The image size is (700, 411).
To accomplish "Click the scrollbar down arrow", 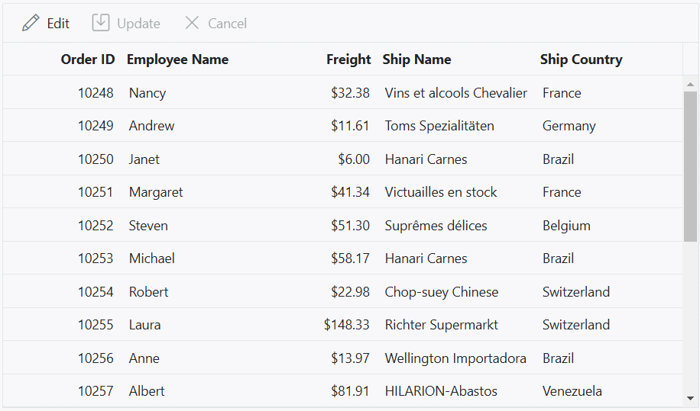I will point(690,398).
